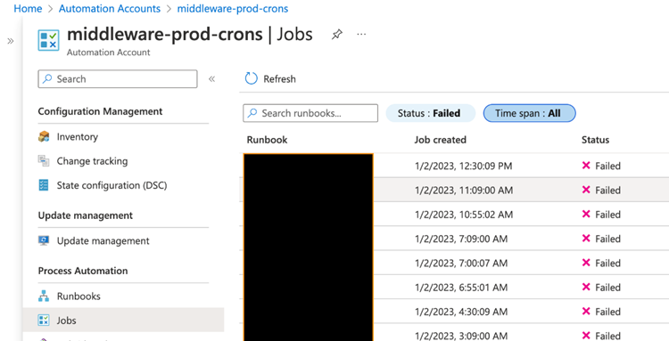669x341 pixels.
Task: Expand the portal menu with double chevron
Action: (11, 41)
